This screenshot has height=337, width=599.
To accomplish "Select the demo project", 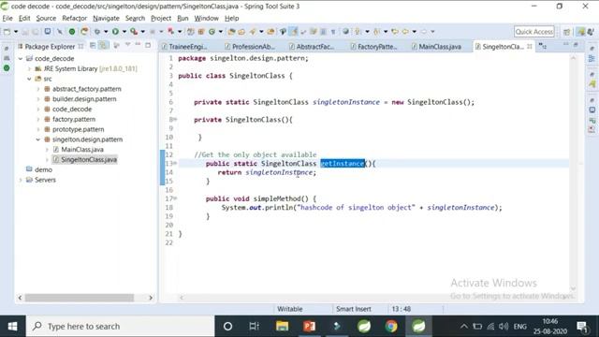I will [43, 169].
